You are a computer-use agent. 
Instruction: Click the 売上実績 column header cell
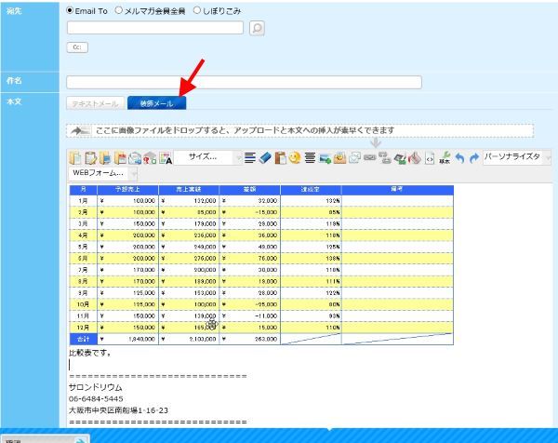(189, 190)
